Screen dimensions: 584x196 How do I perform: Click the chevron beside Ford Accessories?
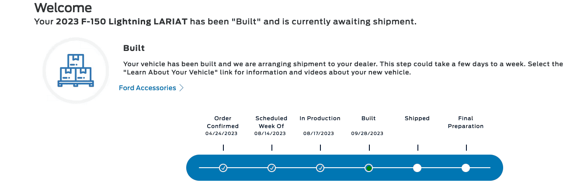click(181, 88)
